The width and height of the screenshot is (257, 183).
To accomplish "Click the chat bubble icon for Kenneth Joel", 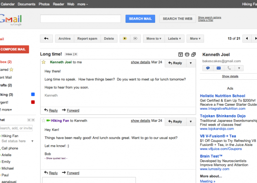I will (x=208, y=68).
